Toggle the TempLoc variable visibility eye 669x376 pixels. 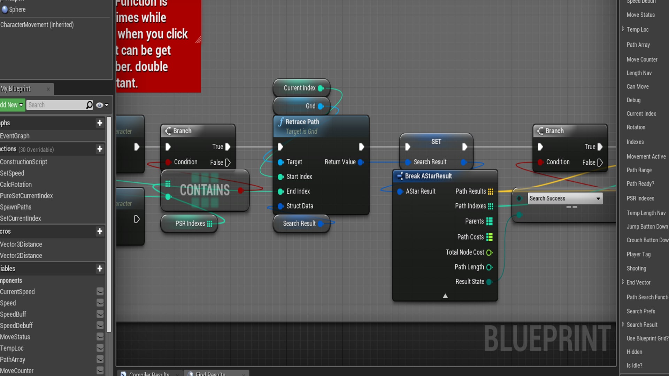(x=100, y=348)
